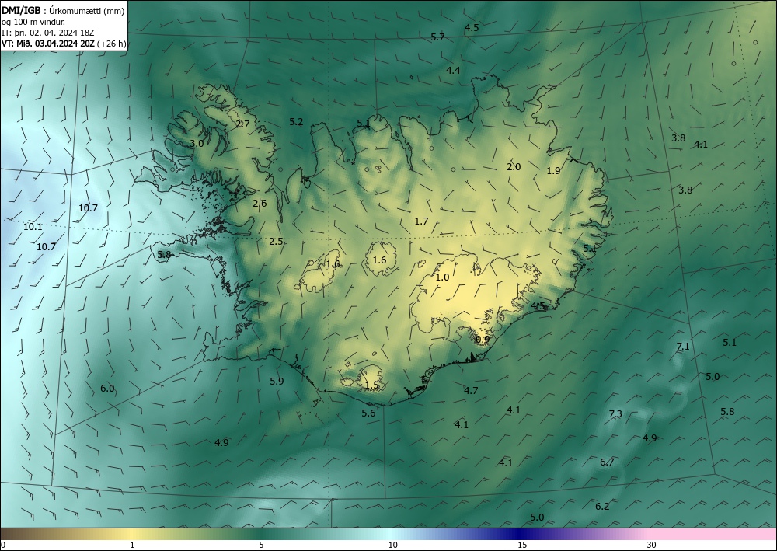Select the 2.7 value in the Westfjords
Screen dimensions: 777x551
pyautogui.click(x=242, y=124)
